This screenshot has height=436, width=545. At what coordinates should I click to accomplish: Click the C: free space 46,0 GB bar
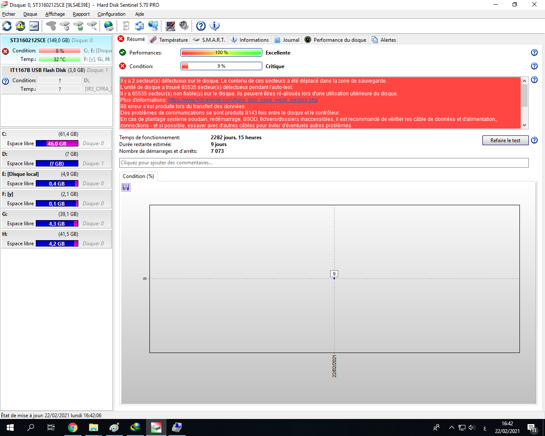(57, 143)
